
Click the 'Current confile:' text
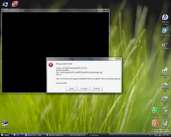(61, 83)
